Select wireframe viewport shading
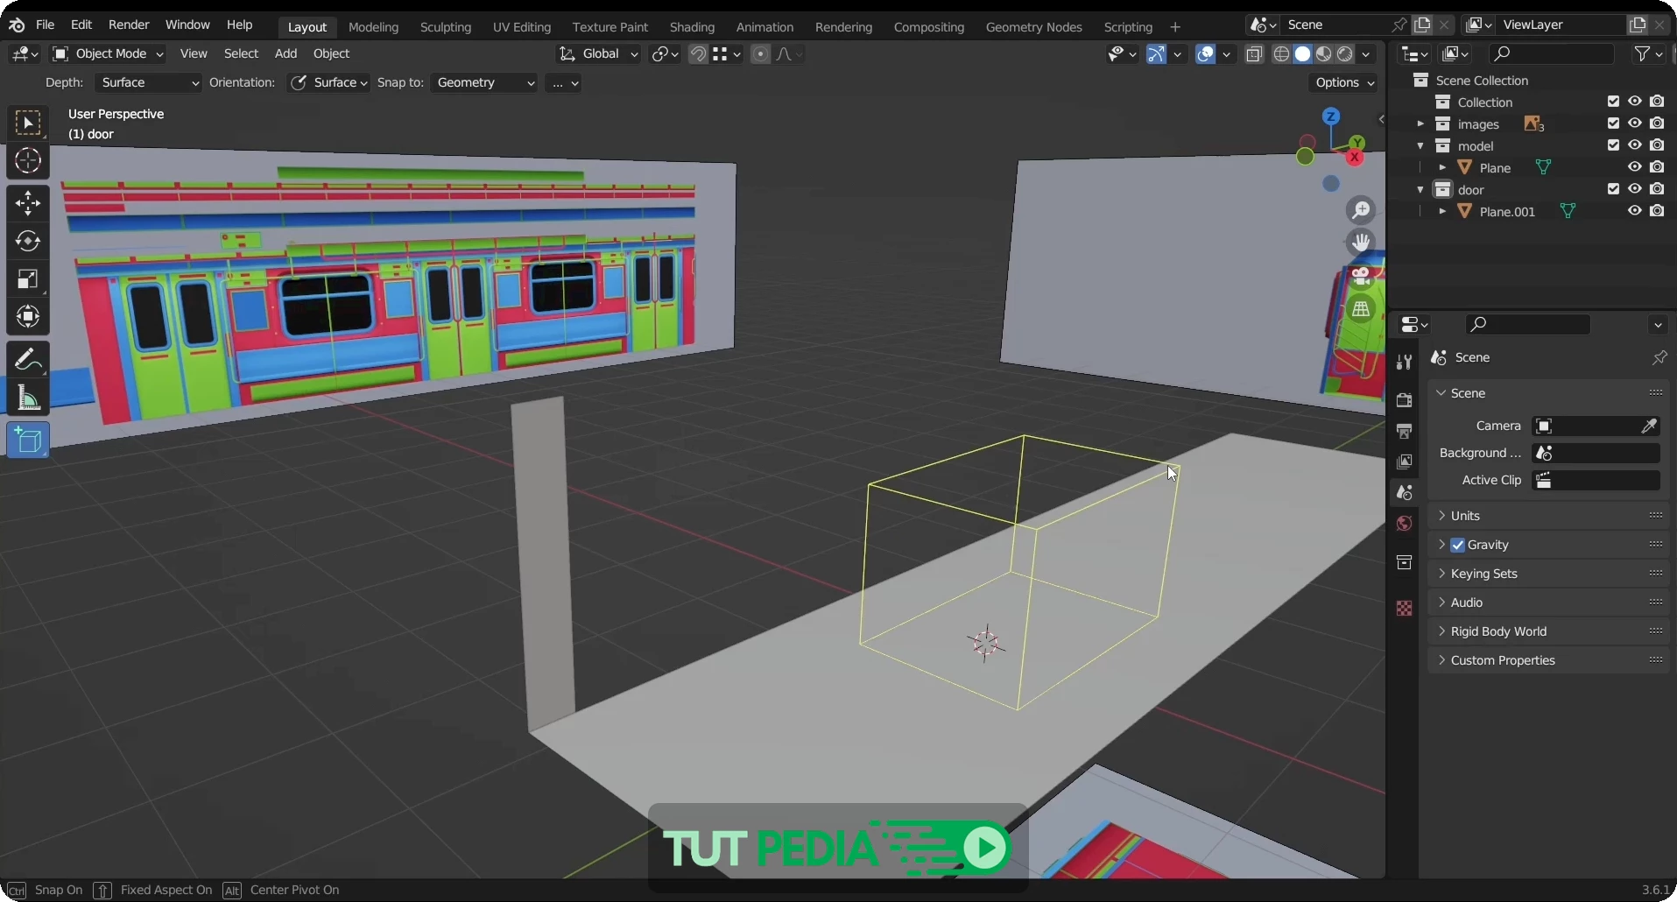The width and height of the screenshot is (1677, 902). (1281, 54)
